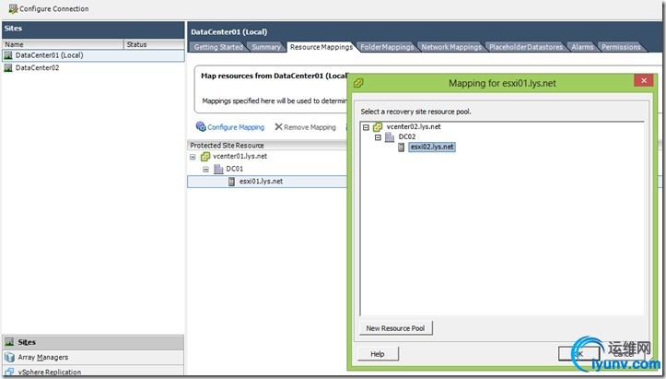The height and width of the screenshot is (379, 666).
Task: Click the Help button in dialog
Action: (x=378, y=353)
